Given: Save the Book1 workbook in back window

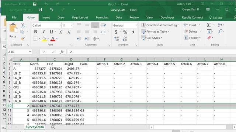Looking at the screenshot, I should click(35, 4).
